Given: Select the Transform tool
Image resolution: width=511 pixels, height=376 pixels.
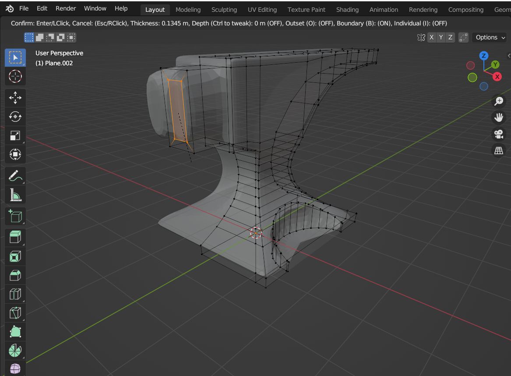Looking at the screenshot, I should point(15,154).
